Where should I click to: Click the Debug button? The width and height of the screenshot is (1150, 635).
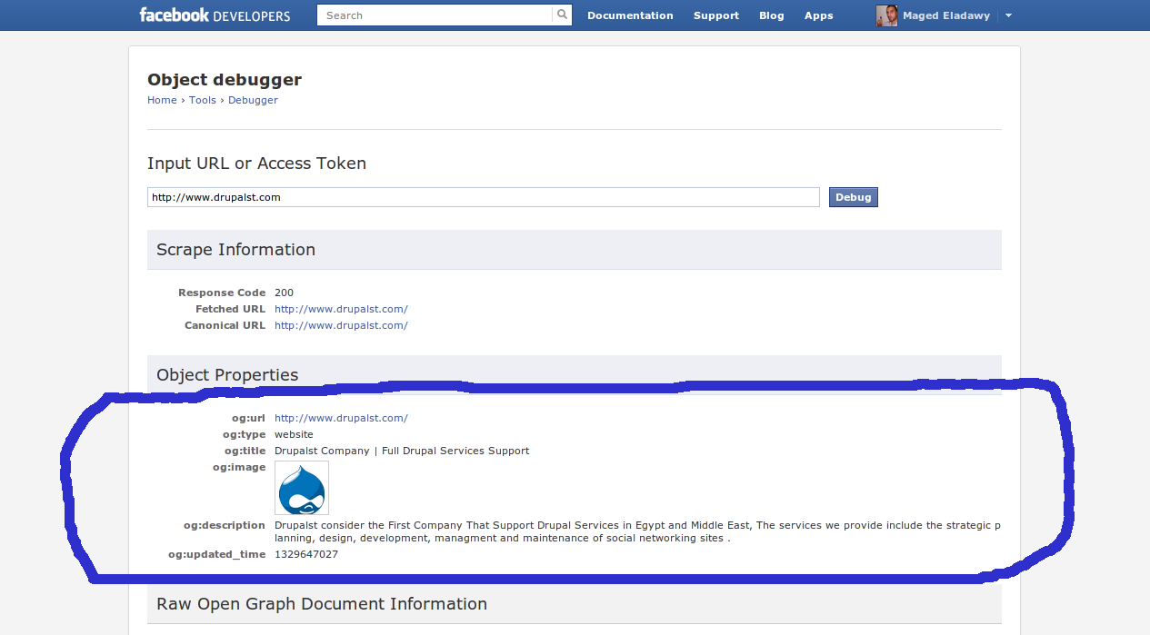(854, 197)
